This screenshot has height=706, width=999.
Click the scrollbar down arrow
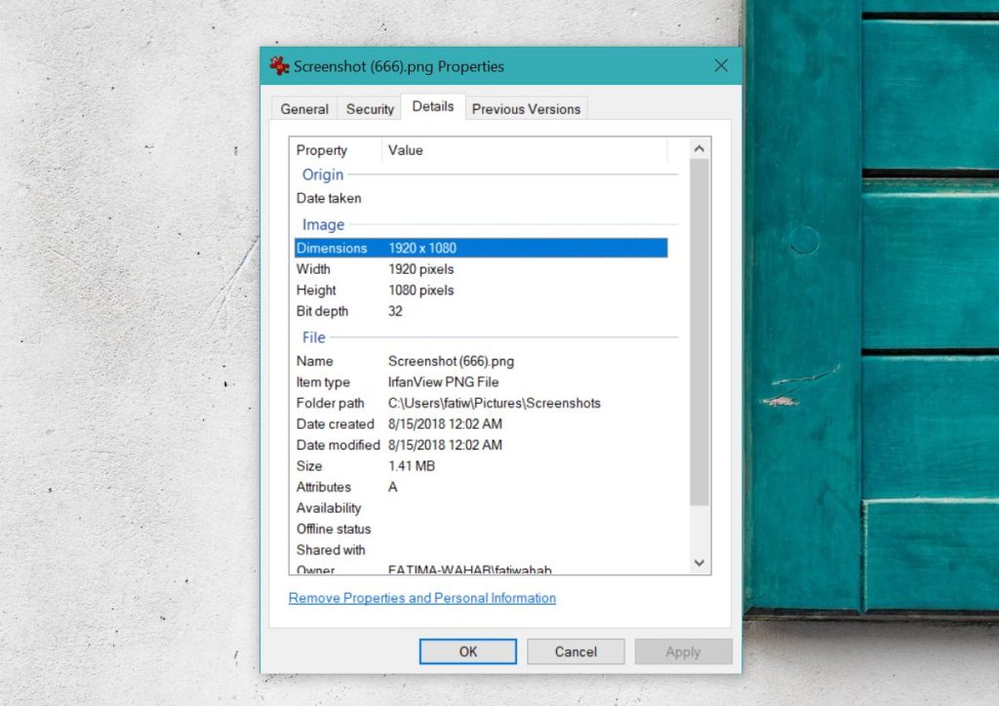pos(699,563)
